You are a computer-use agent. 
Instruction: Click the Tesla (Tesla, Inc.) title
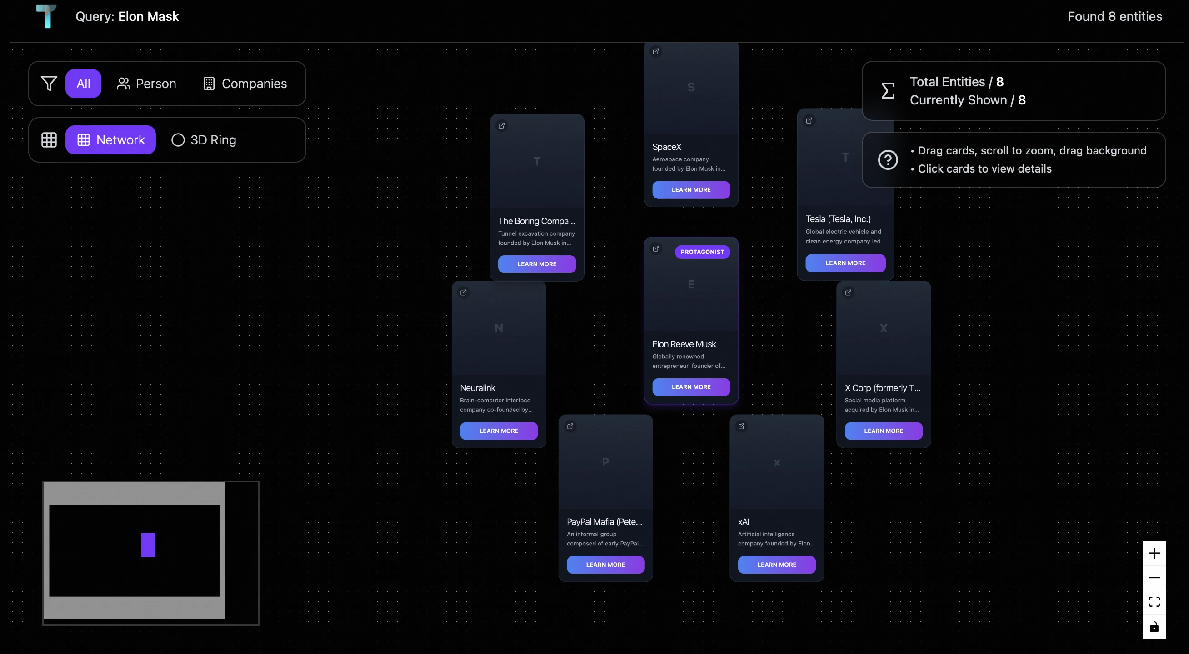pyautogui.click(x=838, y=218)
